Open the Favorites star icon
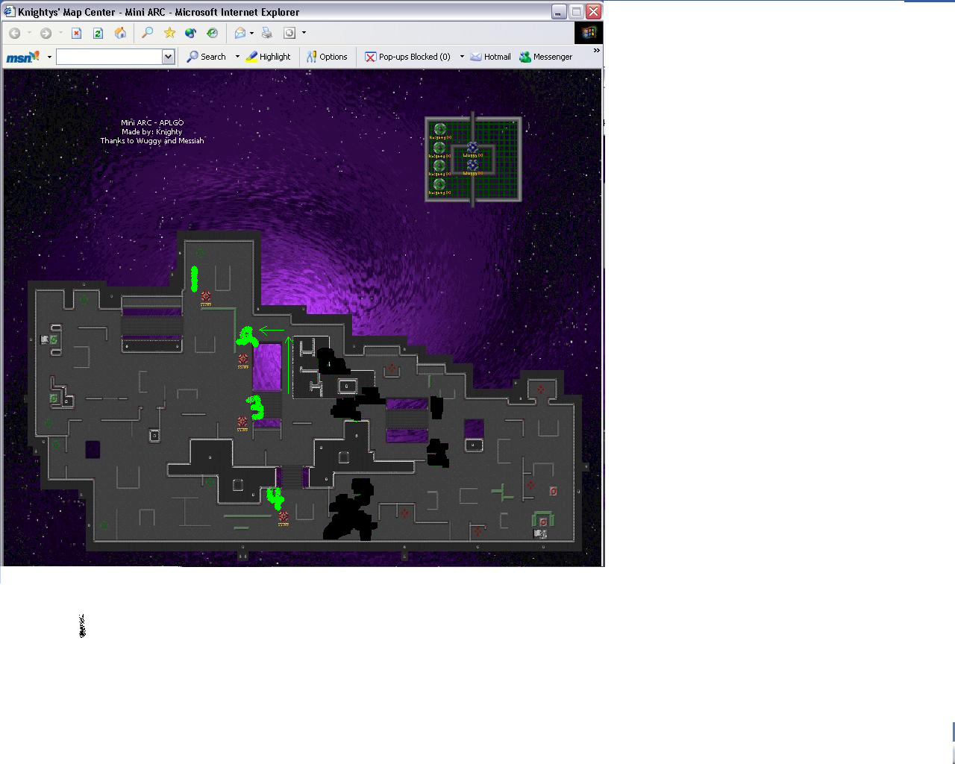This screenshot has width=955, height=764. [169, 33]
